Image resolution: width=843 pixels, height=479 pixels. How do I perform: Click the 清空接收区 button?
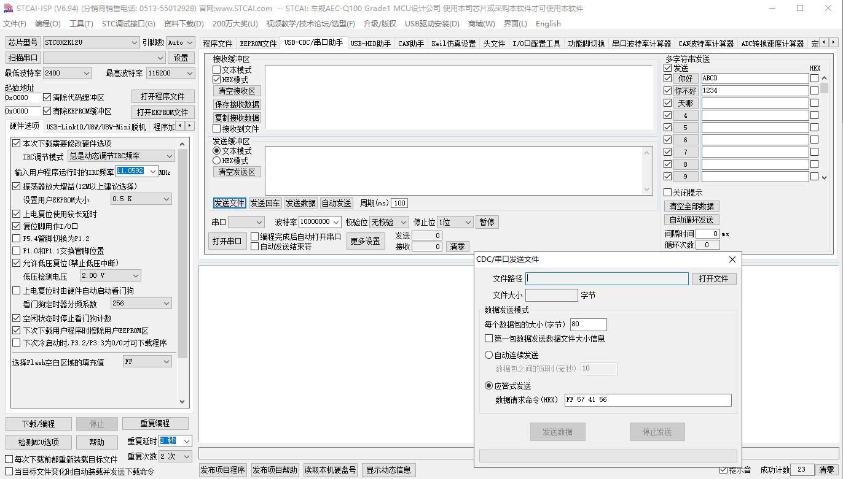[237, 91]
